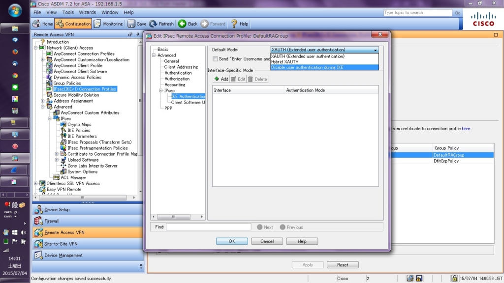Open AnyConnect Connection Profiles

(x=84, y=54)
